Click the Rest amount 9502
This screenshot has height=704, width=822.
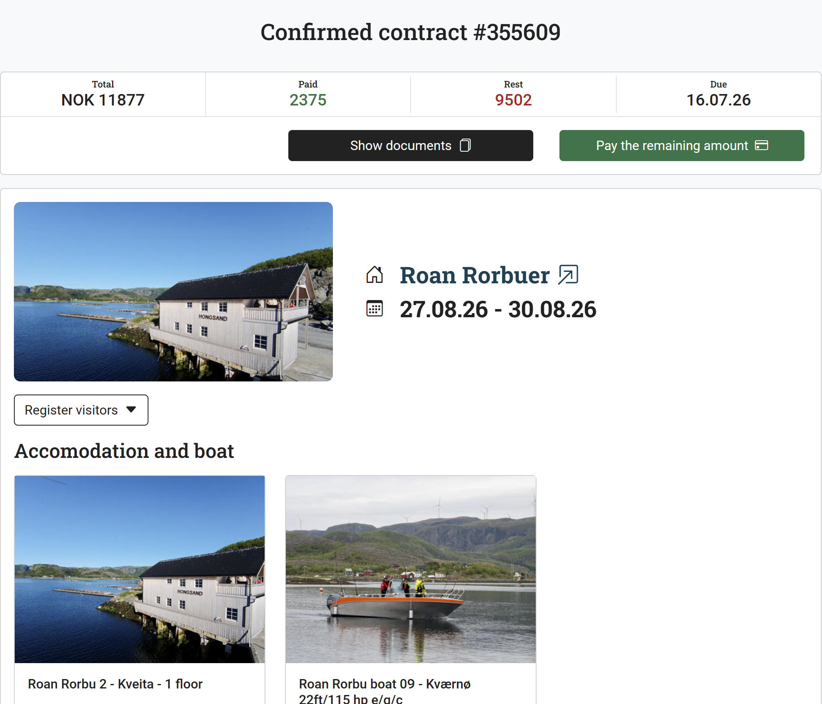click(513, 100)
